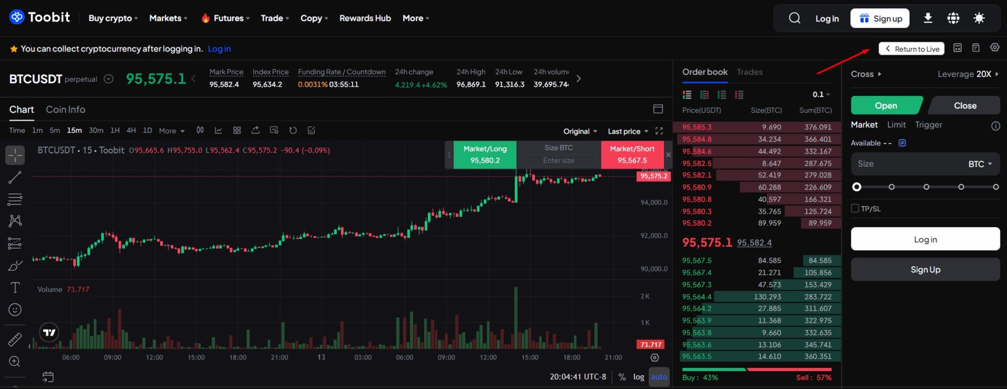Enable the TP/SL checkbox

pos(855,208)
